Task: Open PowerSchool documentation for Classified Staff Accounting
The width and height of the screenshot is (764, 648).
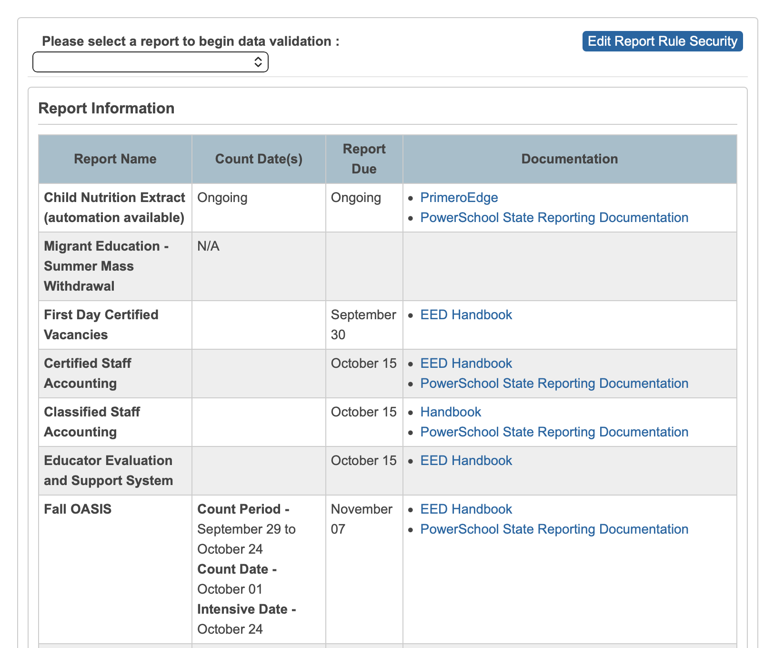Action: [554, 432]
